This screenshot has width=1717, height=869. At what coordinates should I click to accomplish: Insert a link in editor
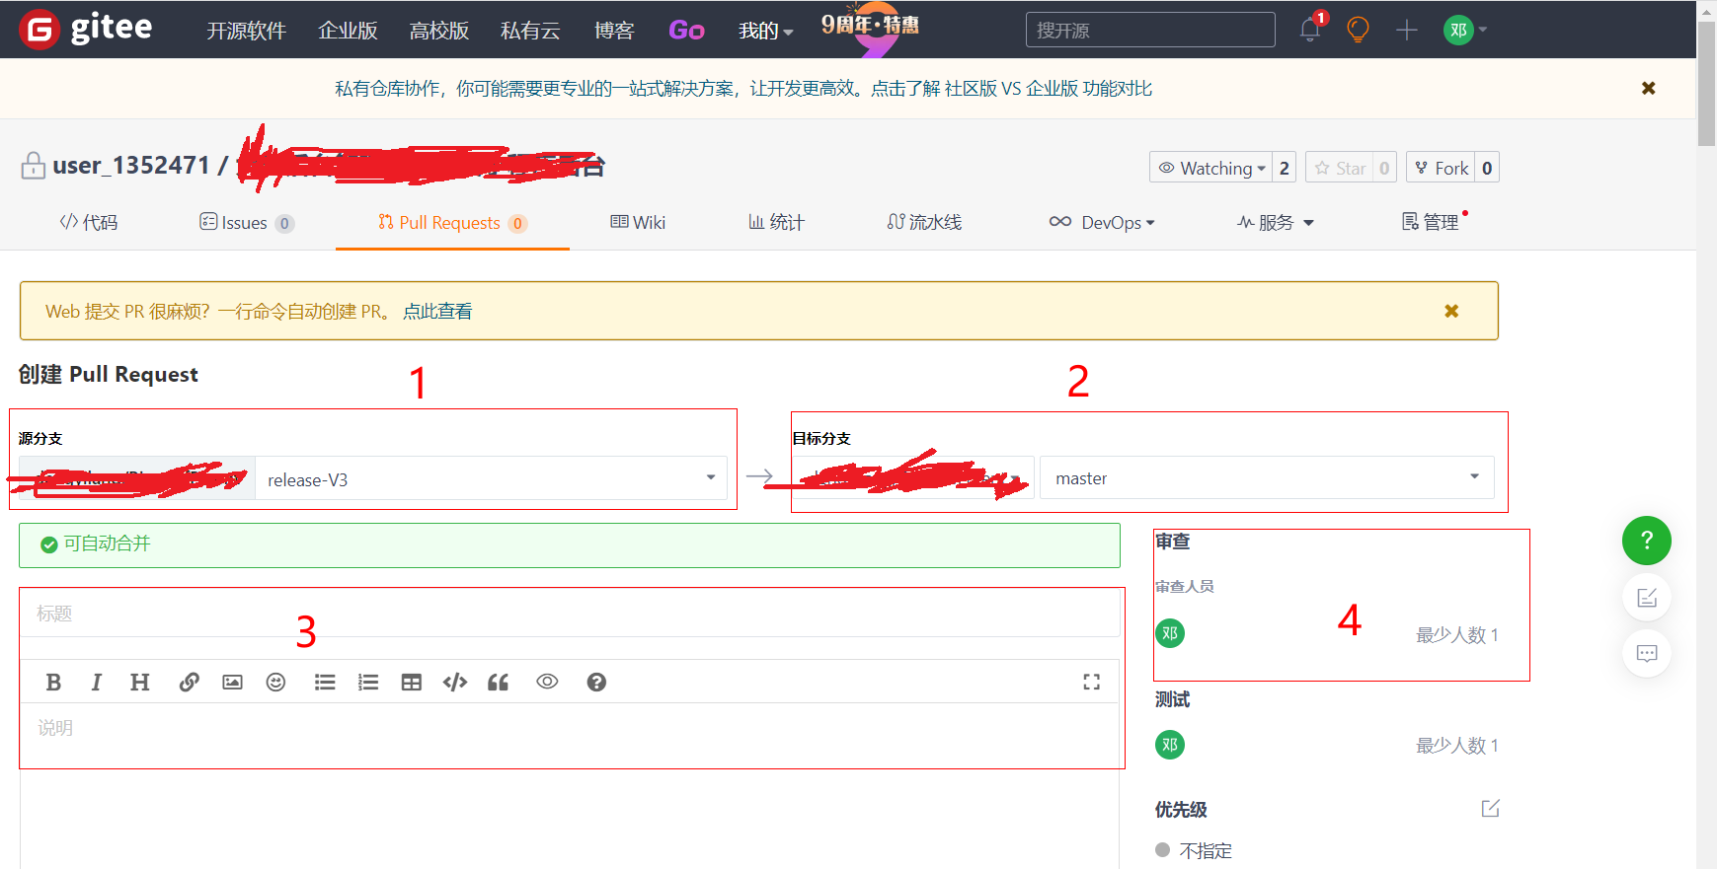tap(189, 682)
